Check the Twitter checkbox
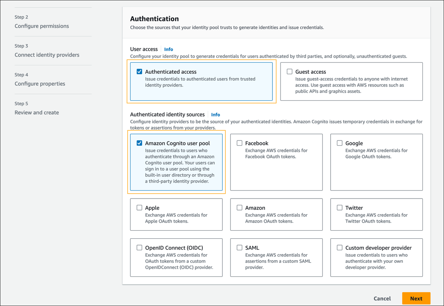The image size is (444, 306). [x=340, y=208]
